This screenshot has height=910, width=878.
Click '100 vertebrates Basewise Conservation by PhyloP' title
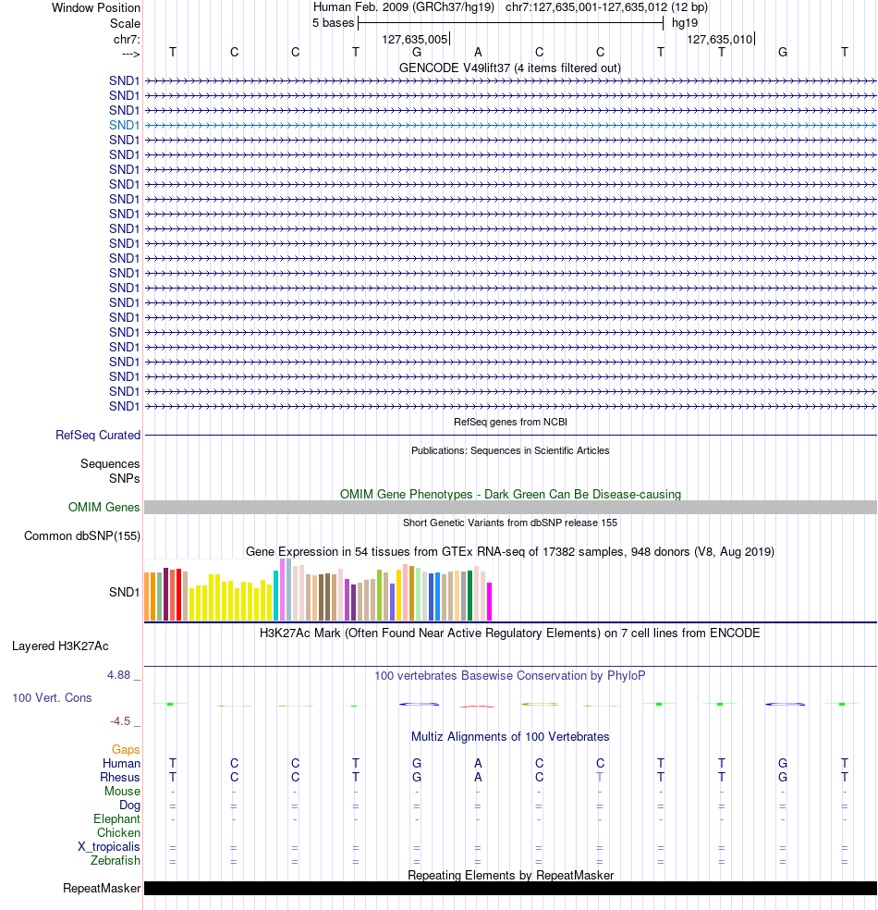[x=510, y=675]
